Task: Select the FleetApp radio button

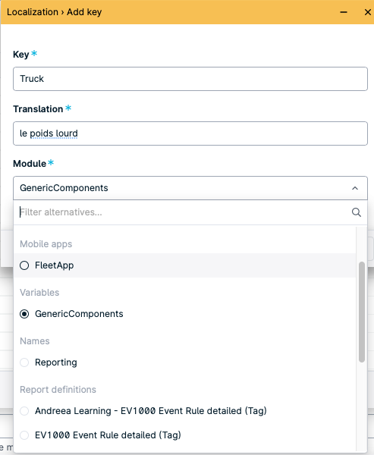Action: [24, 265]
